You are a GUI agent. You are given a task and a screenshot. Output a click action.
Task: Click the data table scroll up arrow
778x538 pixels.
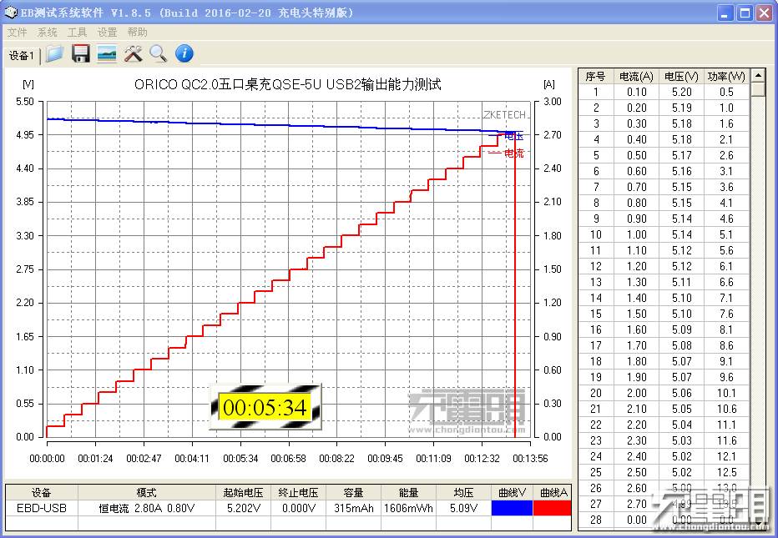pos(758,76)
